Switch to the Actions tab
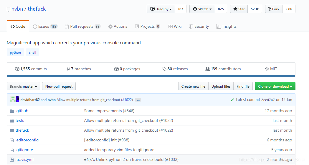 tap(118, 27)
